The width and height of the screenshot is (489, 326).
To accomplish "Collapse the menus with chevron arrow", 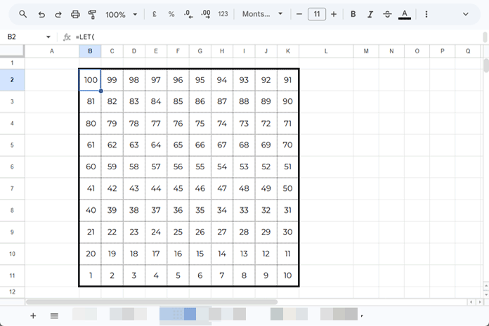I will 466,14.
